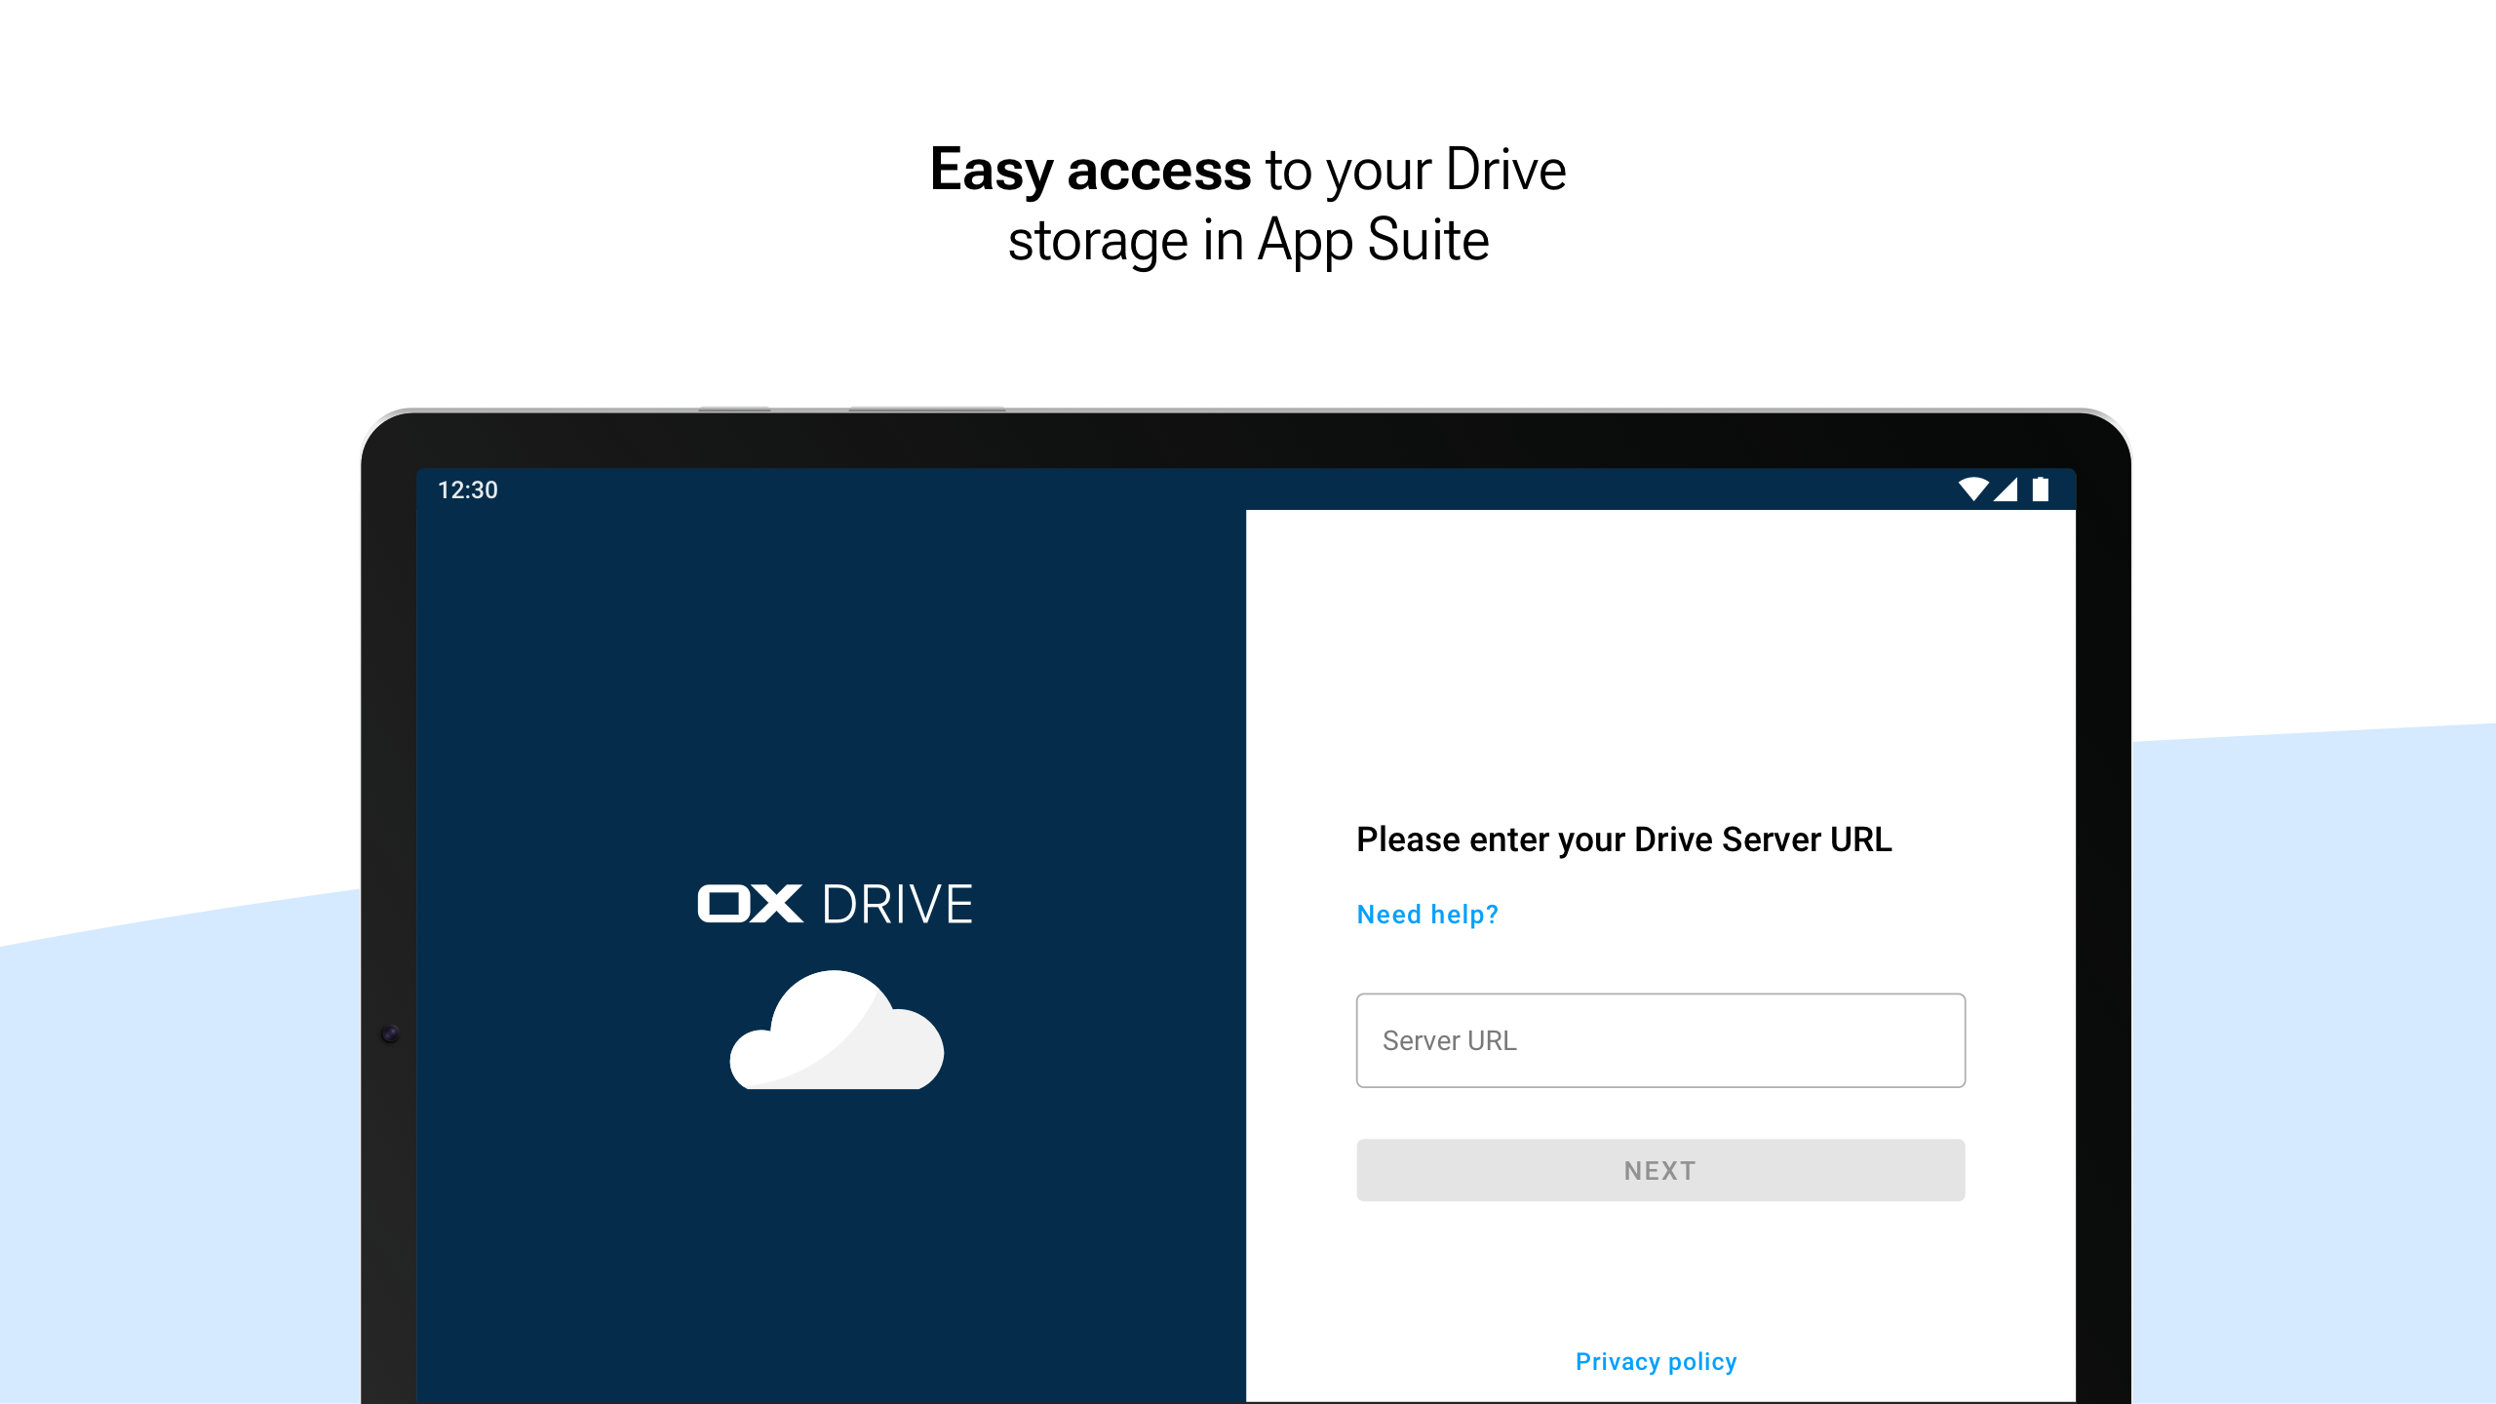Image resolution: width=2496 pixels, height=1404 pixels.
Task: Tap the 12:30 status bar clock
Action: 468,489
